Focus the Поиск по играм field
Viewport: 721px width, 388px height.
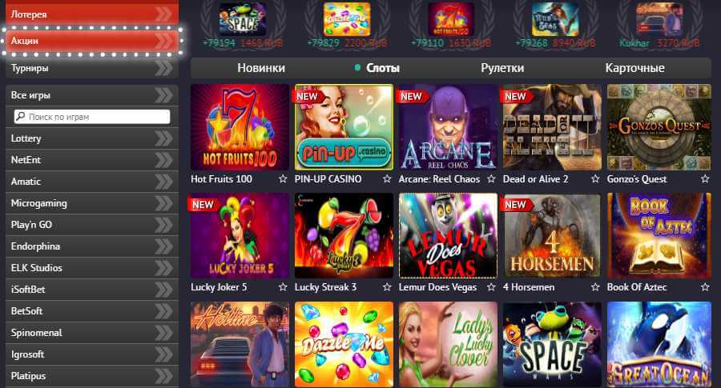[92, 117]
